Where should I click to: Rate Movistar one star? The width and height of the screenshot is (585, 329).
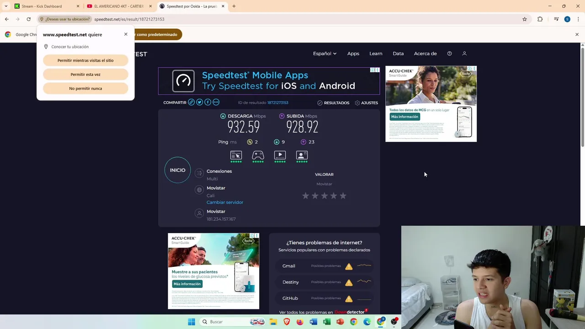(x=305, y=196)
